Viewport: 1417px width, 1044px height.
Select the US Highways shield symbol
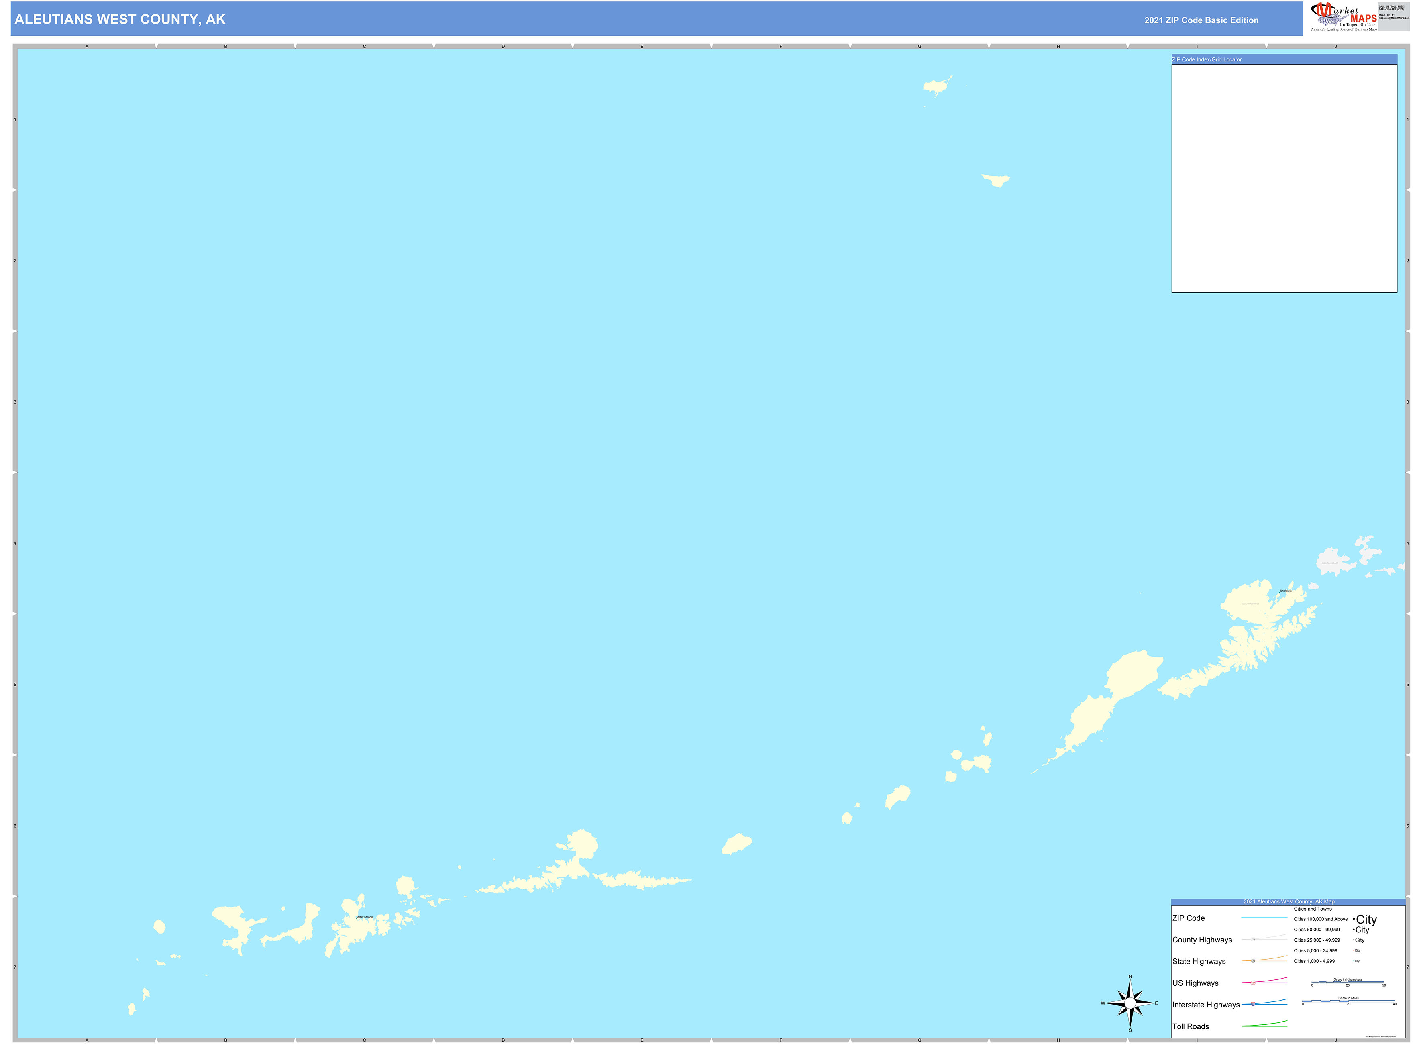click(1253, 982)
